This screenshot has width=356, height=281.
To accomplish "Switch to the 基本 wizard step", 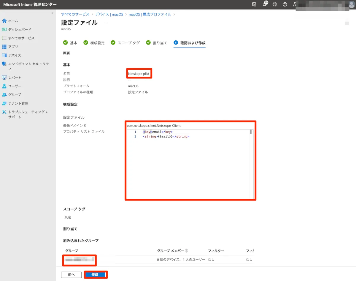I will (x=70, y=43).
